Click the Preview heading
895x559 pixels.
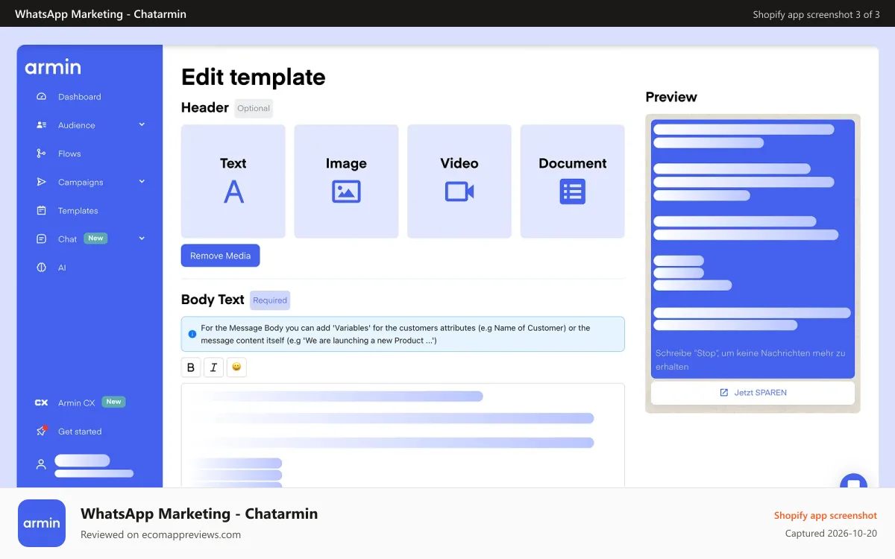tap(671, 97)
